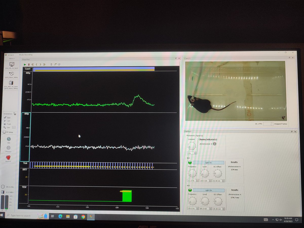304x228 pixels.
Task: Click the 120.0 mA level spinner arrows
Action: click(210, 181)
